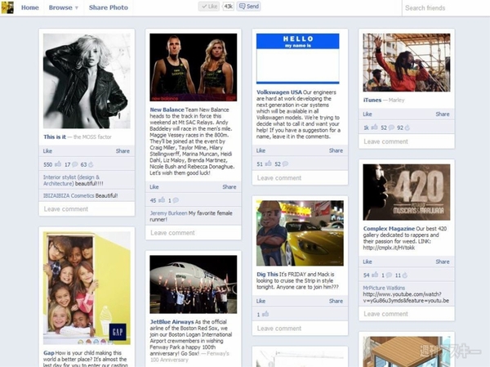This screenshot has height=367, width=490.
Task: Open the JetBlue airplane crew photo
Action: (x=194, y=284)
